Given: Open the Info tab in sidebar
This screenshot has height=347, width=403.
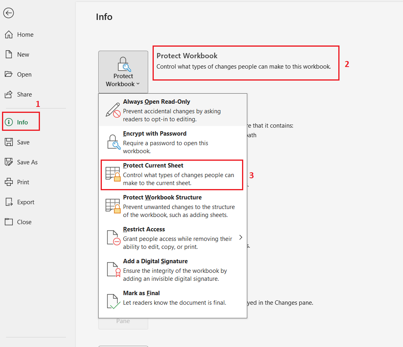Looking at the screenshot, I should coord(22,122).
